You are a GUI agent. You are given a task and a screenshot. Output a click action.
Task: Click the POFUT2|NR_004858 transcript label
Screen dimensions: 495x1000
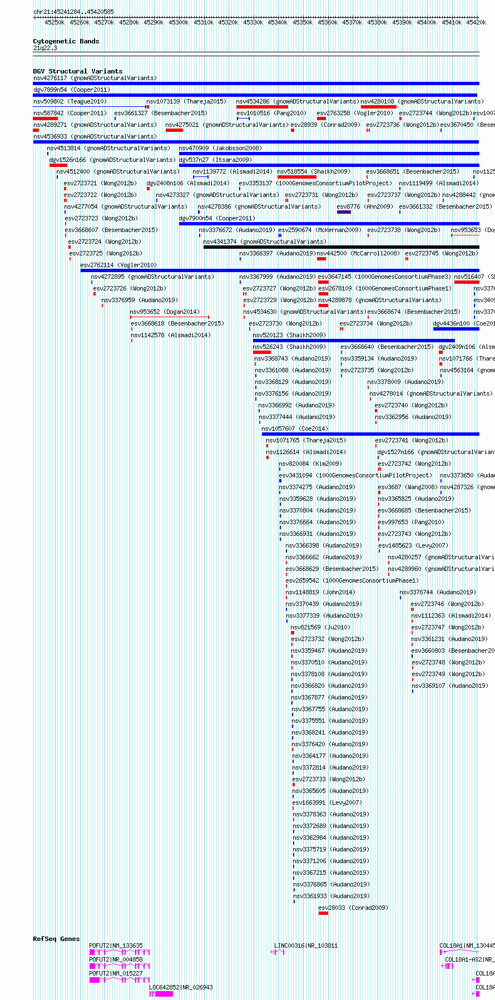[116, 959]
